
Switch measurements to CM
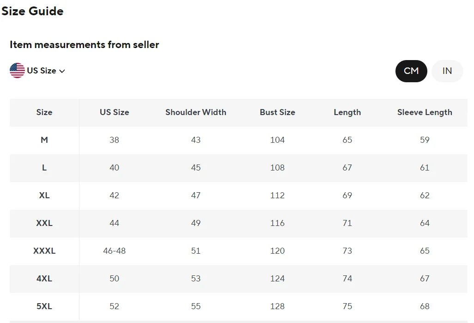411,71
